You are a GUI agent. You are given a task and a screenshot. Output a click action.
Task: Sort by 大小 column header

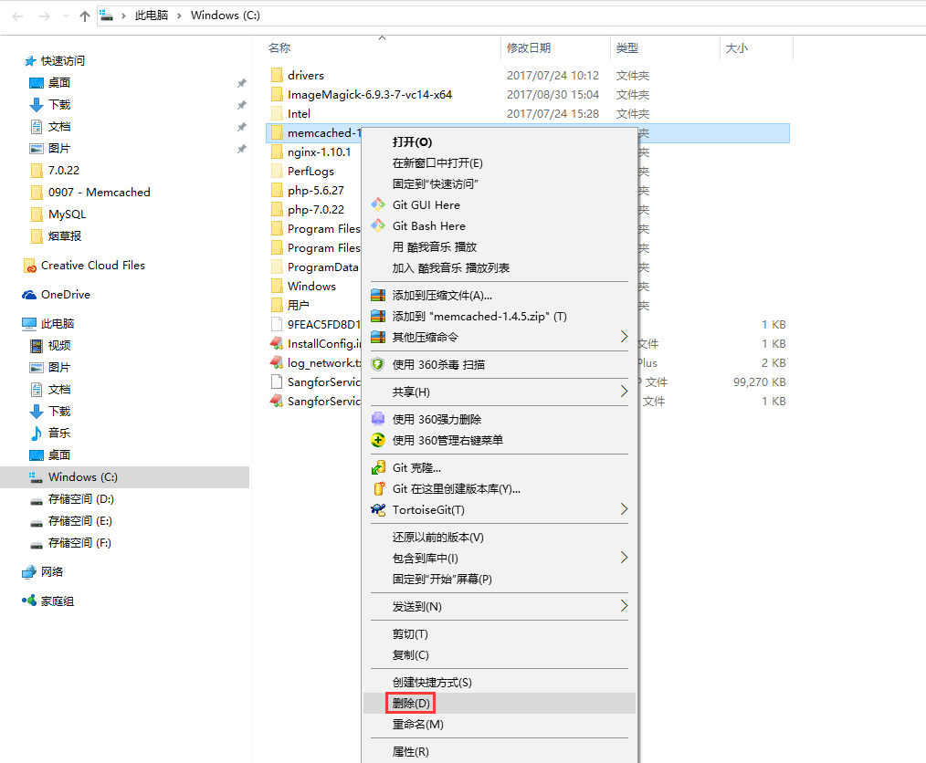coord(736,47)
